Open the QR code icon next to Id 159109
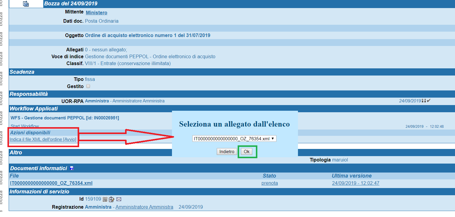 (105, 199)
